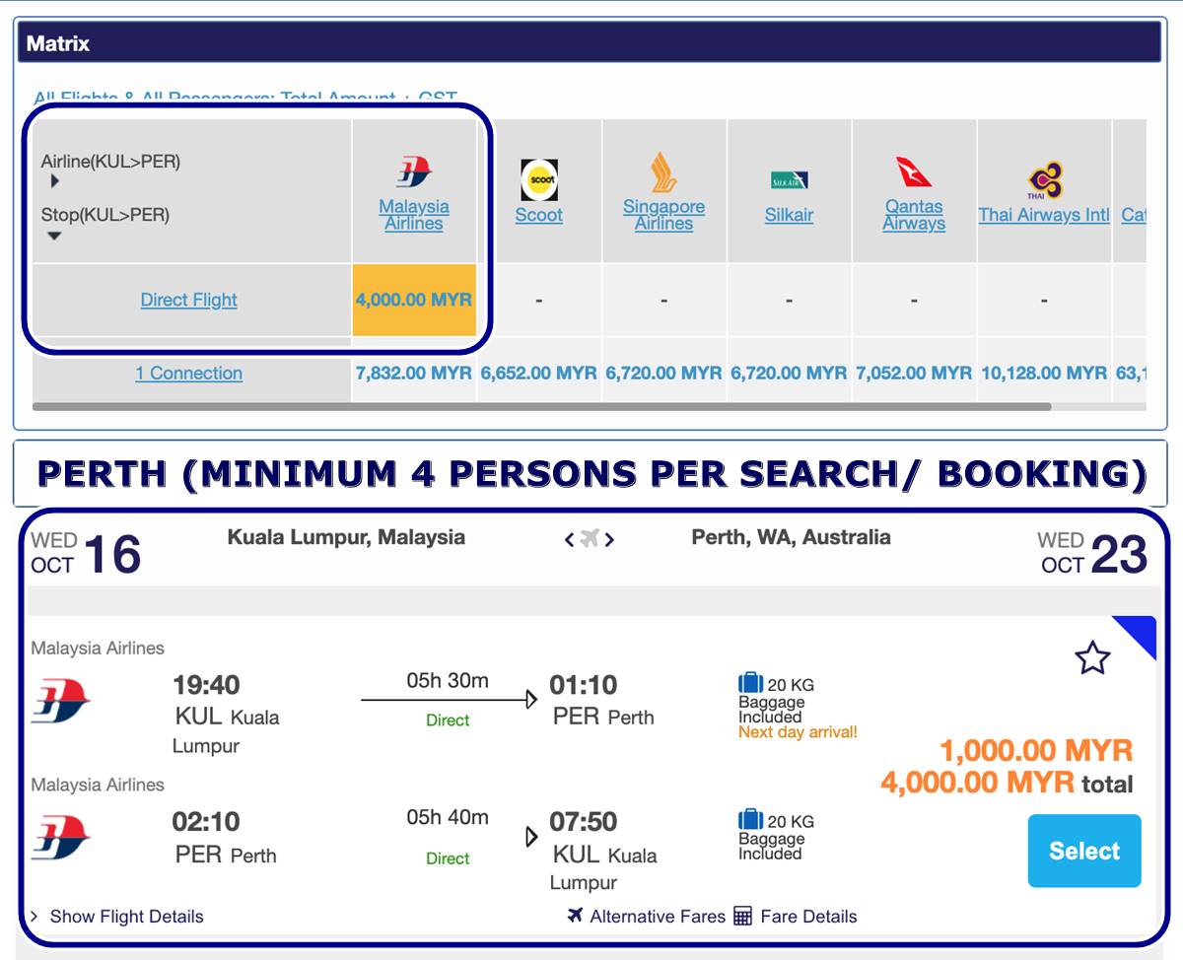
Task: Select the highlighted 4,000.00 MYR direct fare cell
Action: pyautogui.click(x=414, y=300)
